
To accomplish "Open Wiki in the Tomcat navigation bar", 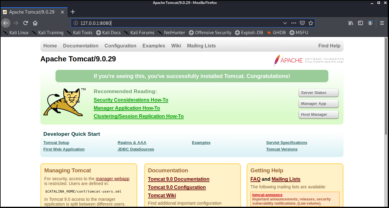I will (x=176, y=46).
